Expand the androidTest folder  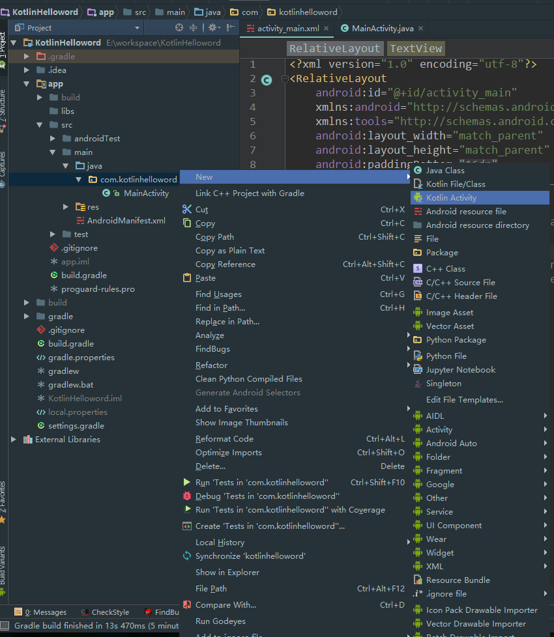click(x=52, y=138)
